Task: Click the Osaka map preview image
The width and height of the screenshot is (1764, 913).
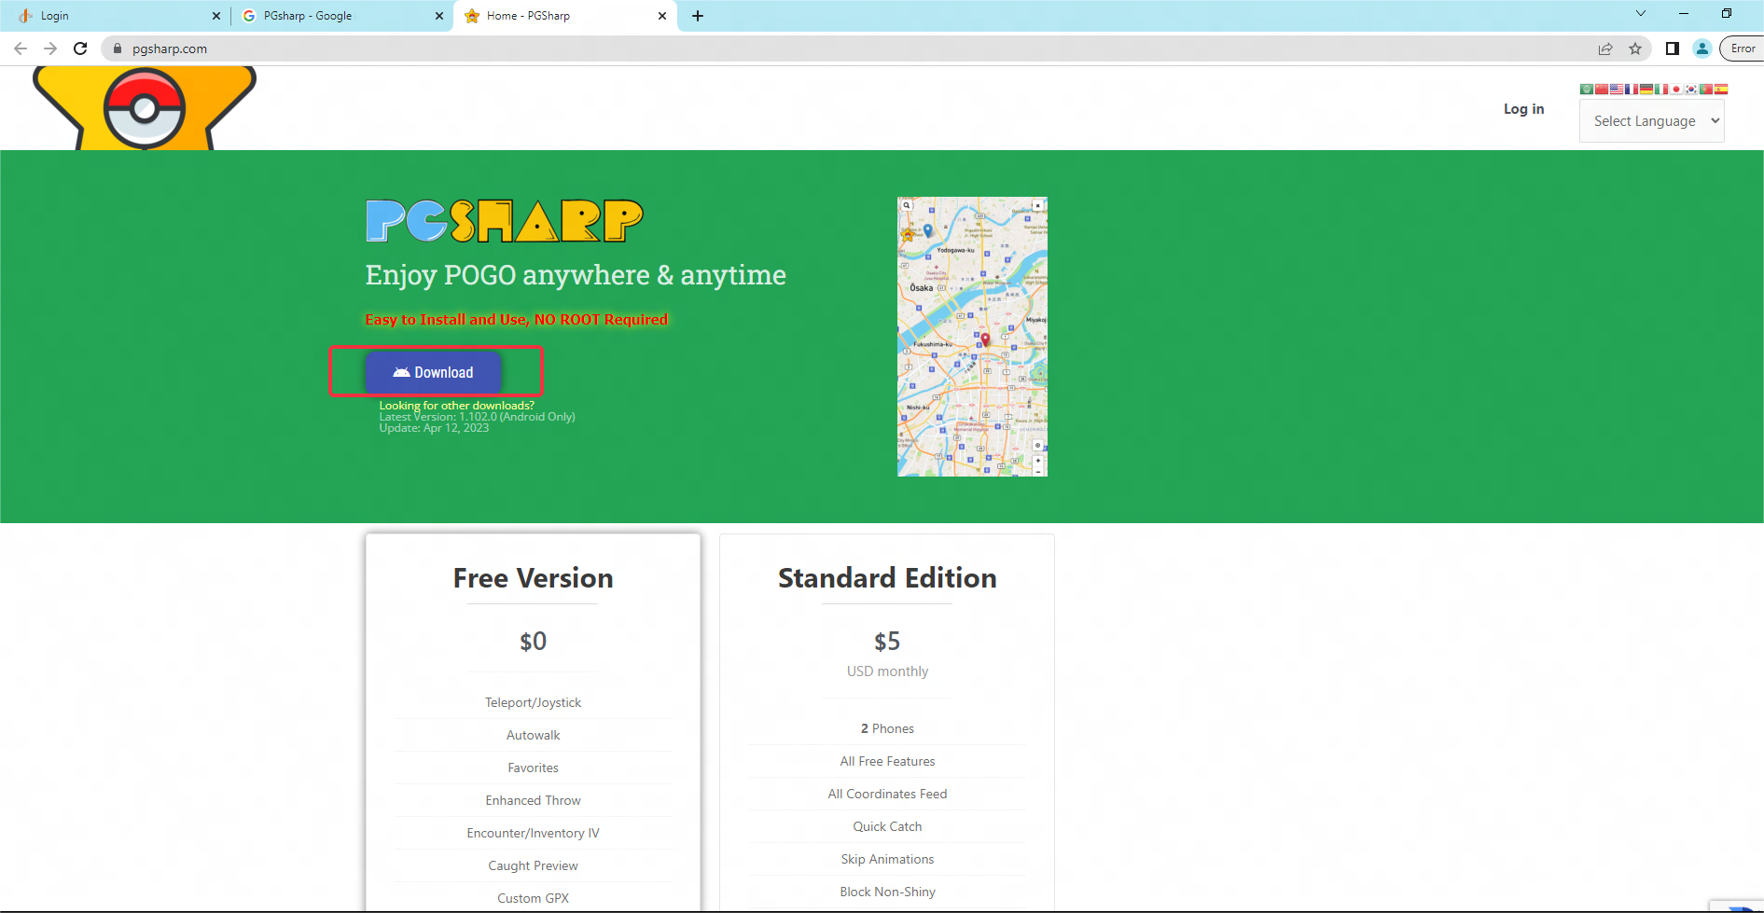Action: tap(972, 337)
